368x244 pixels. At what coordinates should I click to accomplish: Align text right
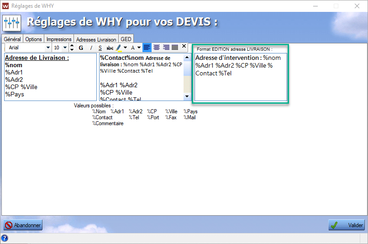coord(166,47)
